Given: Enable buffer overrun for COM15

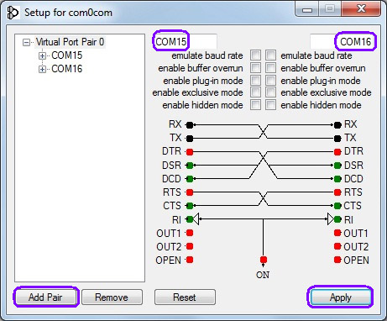Looking at the screenshot, I should click(255, 68).
